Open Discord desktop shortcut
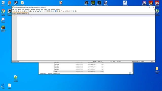 (3, 20)
